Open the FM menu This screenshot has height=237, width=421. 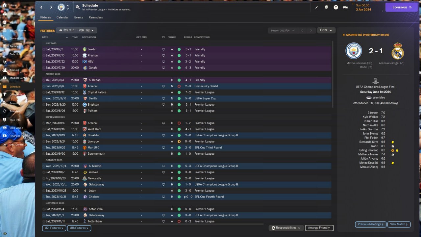tap(345, 7)
